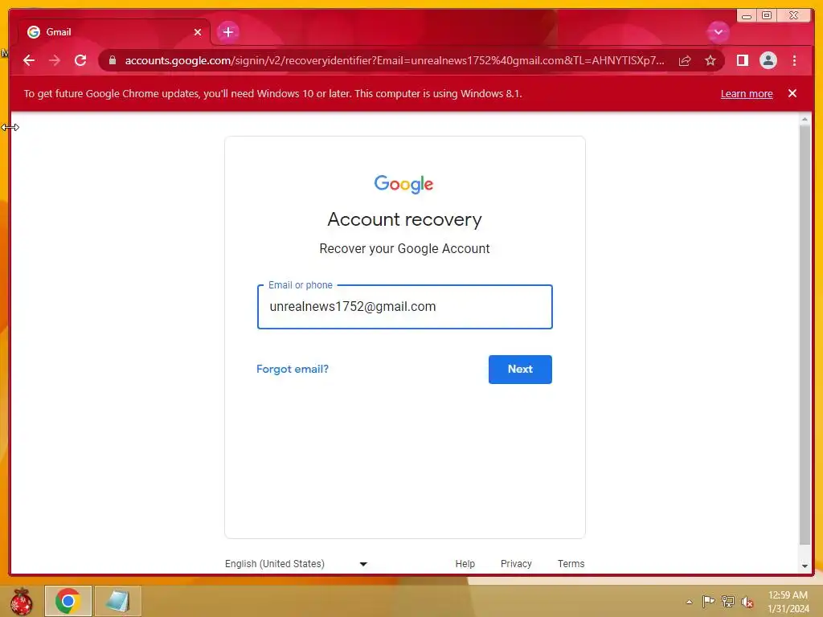Click the forward navigation arrow
Screen dimensions: 823x617
(55, 60)
